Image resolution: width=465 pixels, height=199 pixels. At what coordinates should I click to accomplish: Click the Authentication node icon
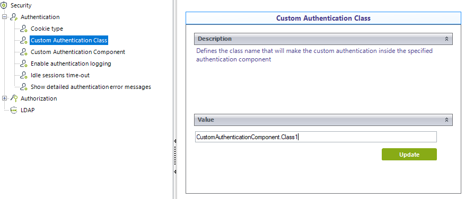tap(14, 17)
